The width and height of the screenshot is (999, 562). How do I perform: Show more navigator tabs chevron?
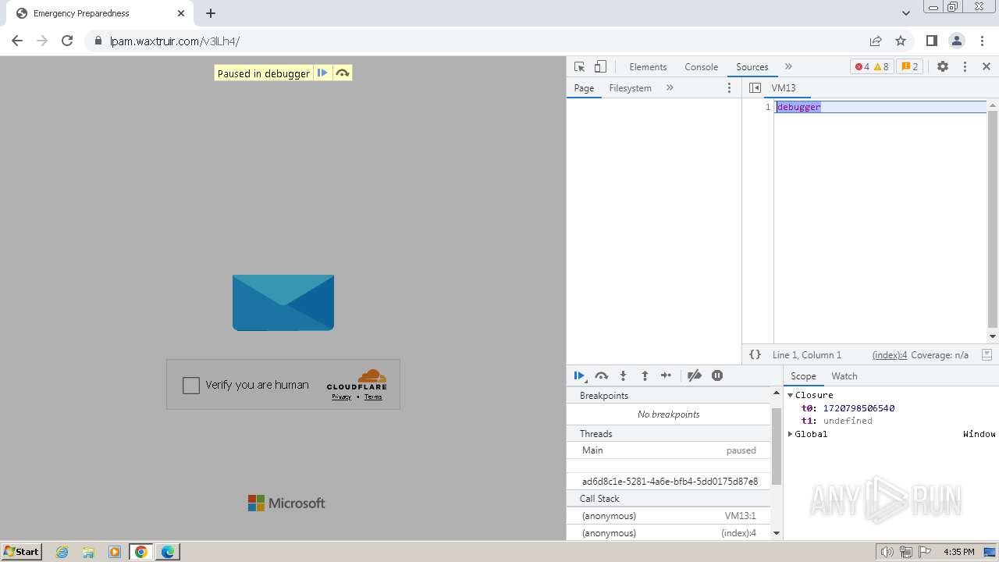[670, 88]
